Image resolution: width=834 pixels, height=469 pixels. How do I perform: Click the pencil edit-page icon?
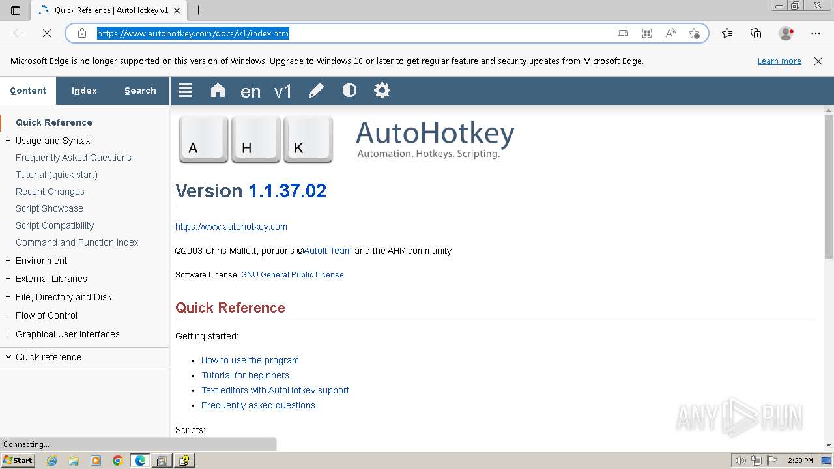[316, 91]
